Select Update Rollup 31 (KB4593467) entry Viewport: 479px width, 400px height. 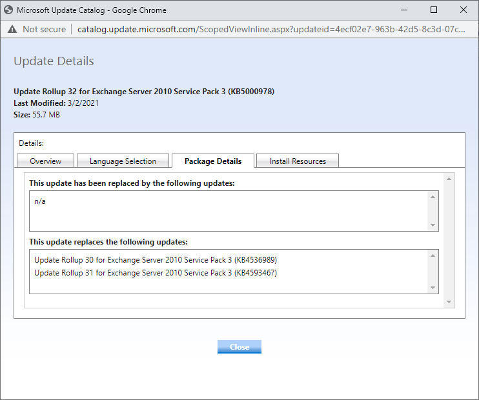pyautogui.click(x=156, y=273)
